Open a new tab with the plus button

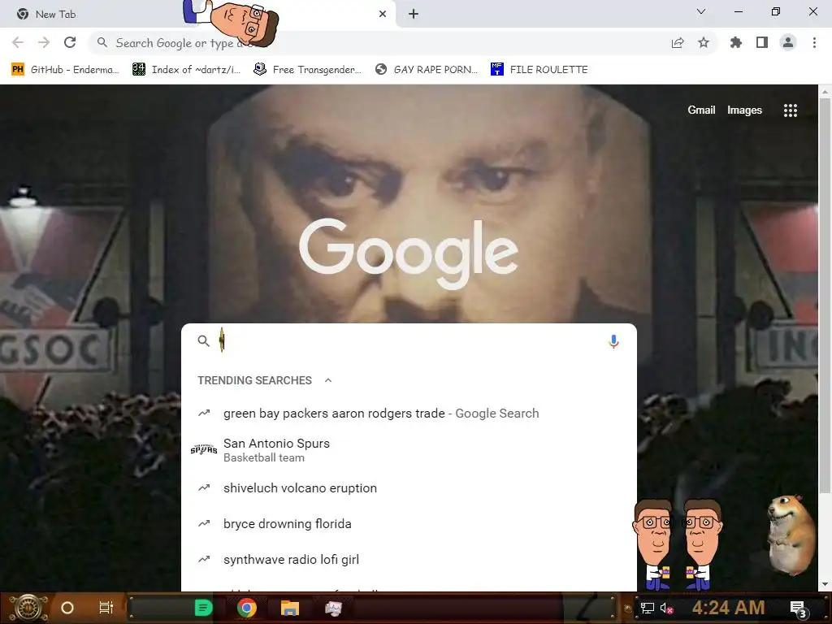click(x=414, y=15)
